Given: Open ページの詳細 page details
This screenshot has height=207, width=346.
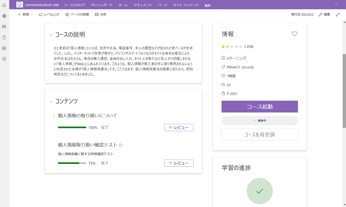Looking at the screenshot, I should pyautogui.click(x=77, y=15).
